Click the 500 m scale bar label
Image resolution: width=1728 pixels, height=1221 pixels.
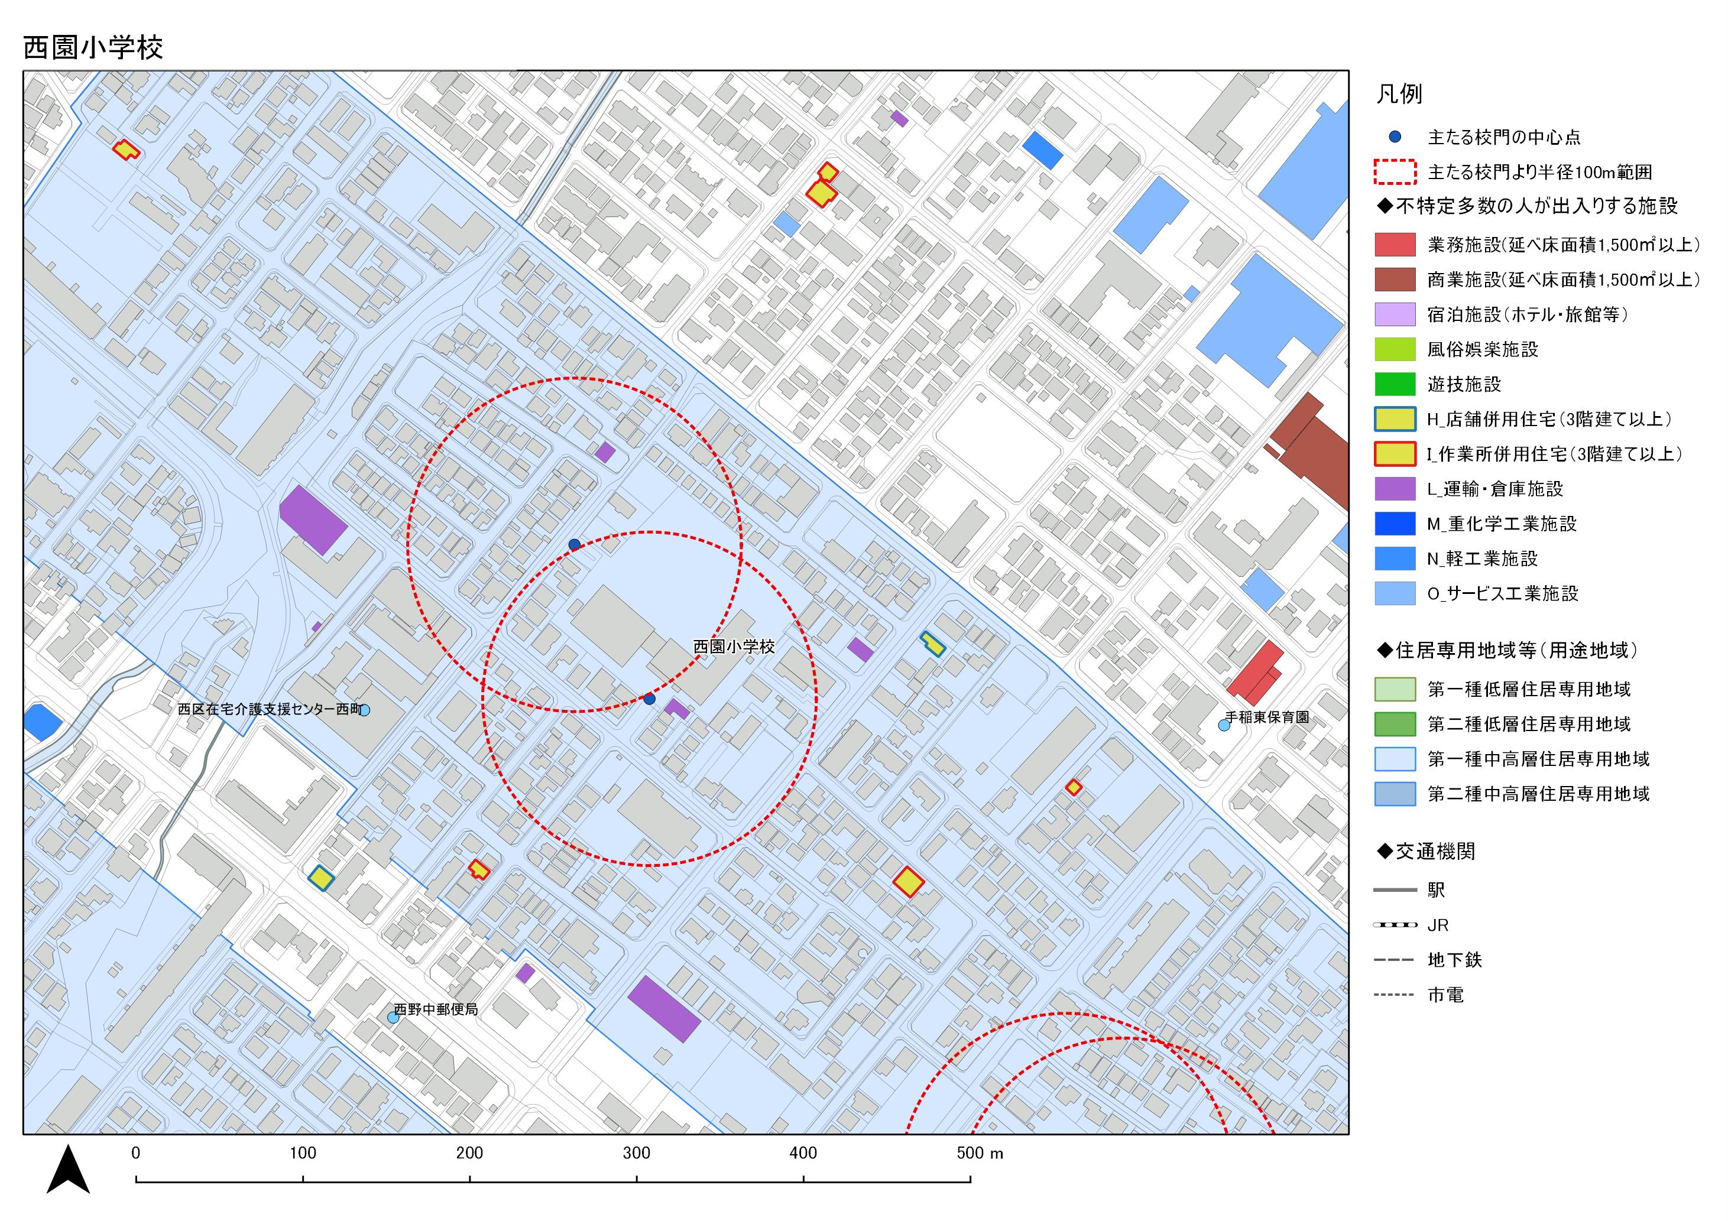(x=980, y=1153)
